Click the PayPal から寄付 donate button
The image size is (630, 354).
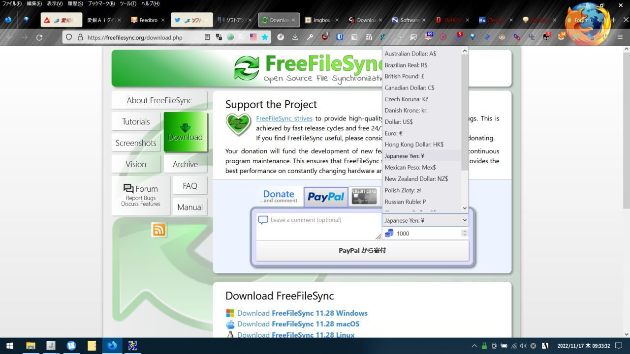pos(362,250)
